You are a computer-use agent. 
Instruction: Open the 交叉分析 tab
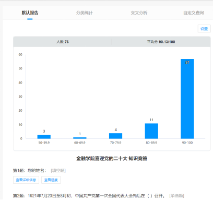pyautogui.click(x=139, y=13)
